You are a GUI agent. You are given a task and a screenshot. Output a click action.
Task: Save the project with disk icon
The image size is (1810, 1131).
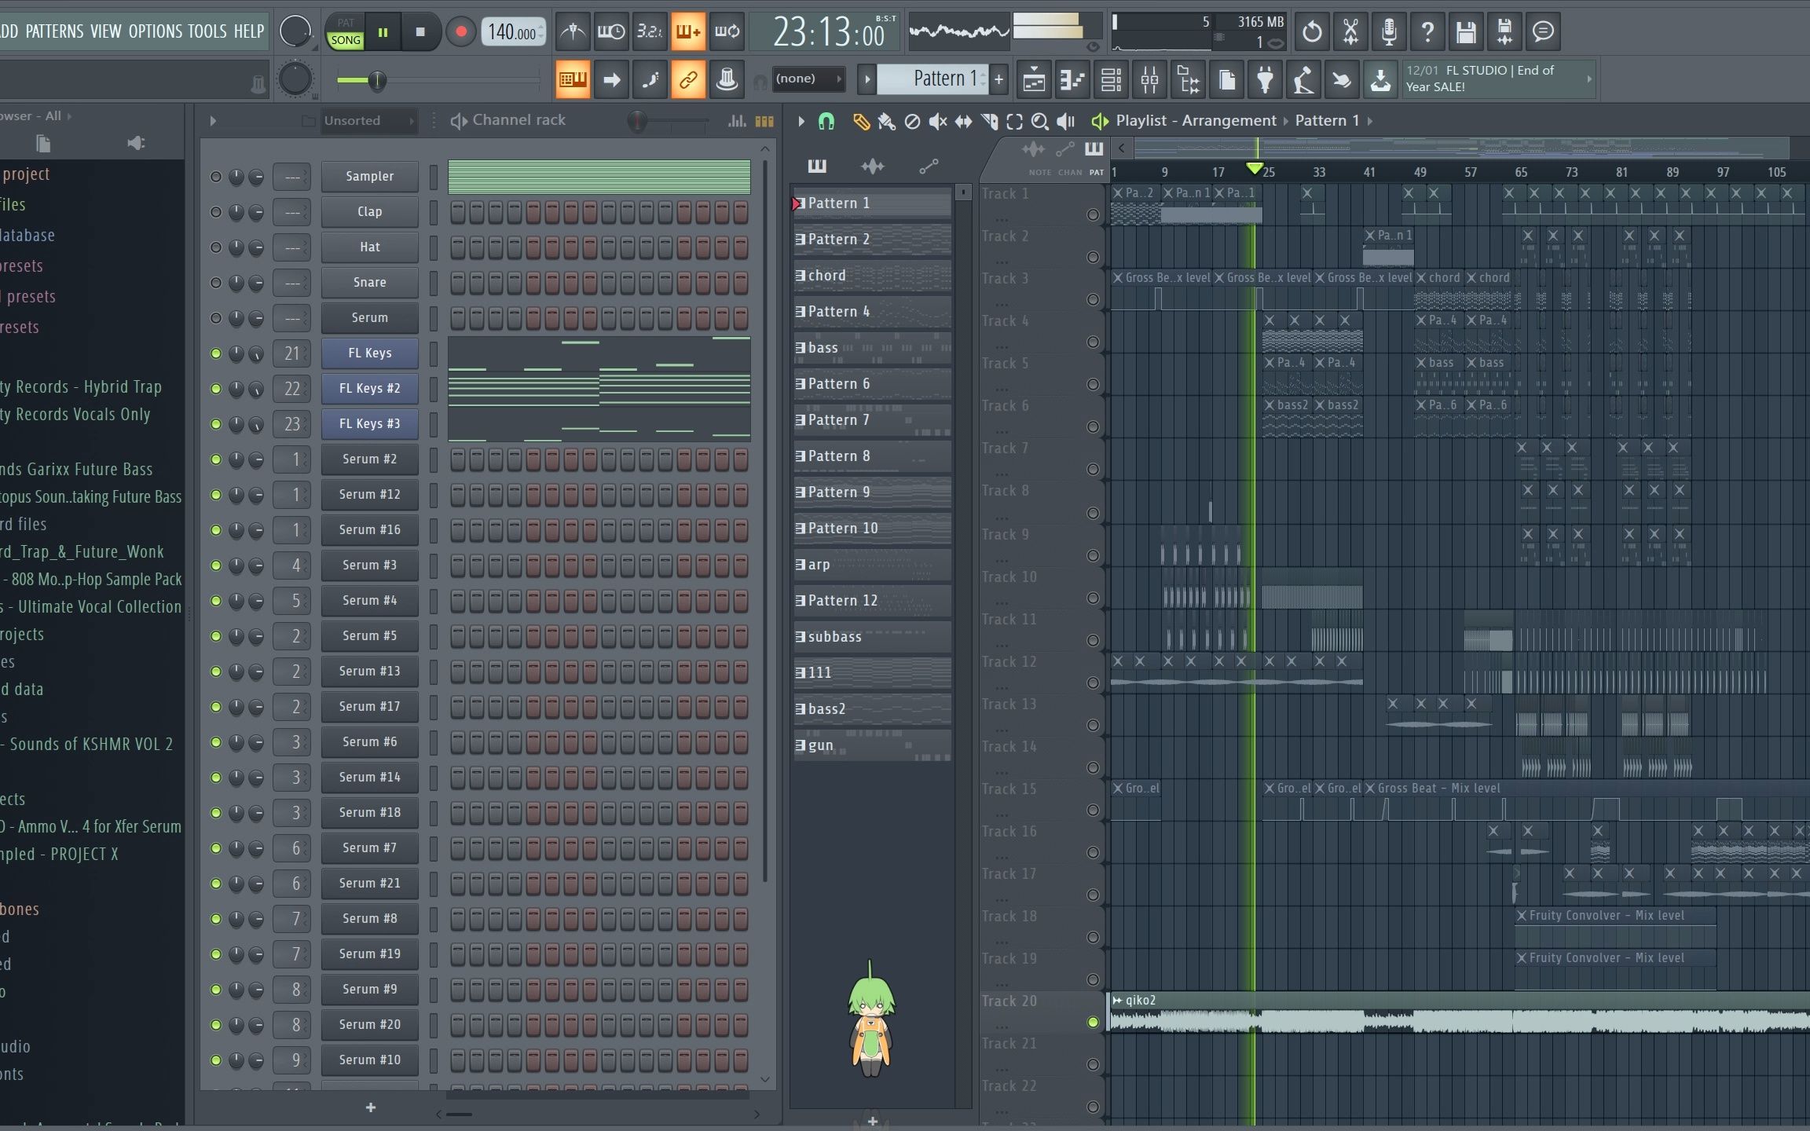click(1466, 31)
